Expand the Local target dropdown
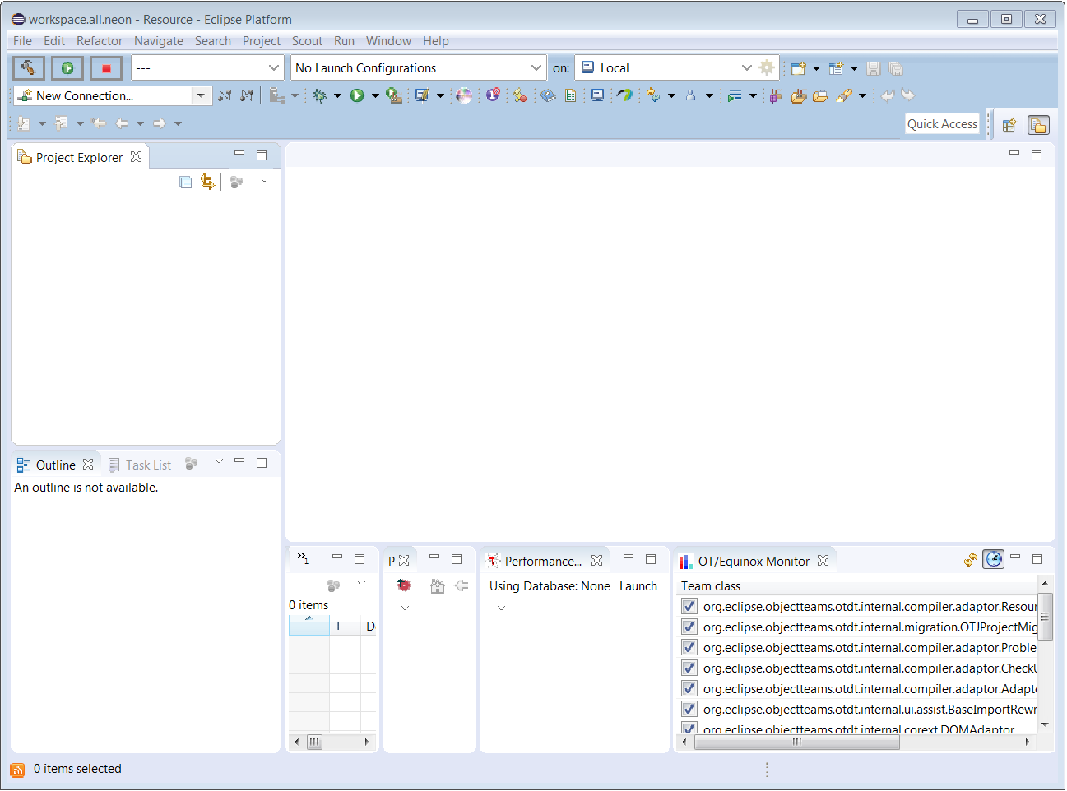 tap(746, 68)
